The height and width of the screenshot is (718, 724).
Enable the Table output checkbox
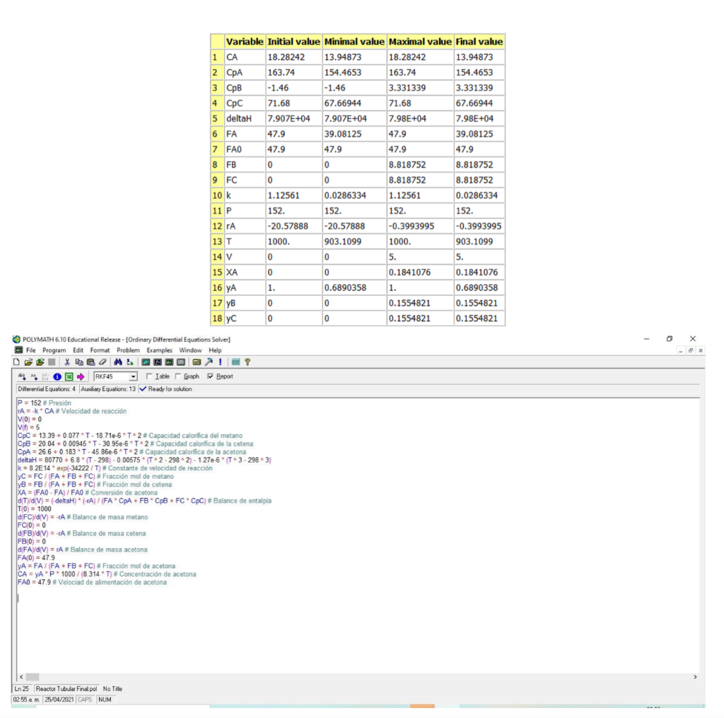149,376
